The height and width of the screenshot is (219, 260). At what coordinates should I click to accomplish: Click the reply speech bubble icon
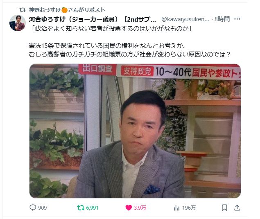pos(33,208)
